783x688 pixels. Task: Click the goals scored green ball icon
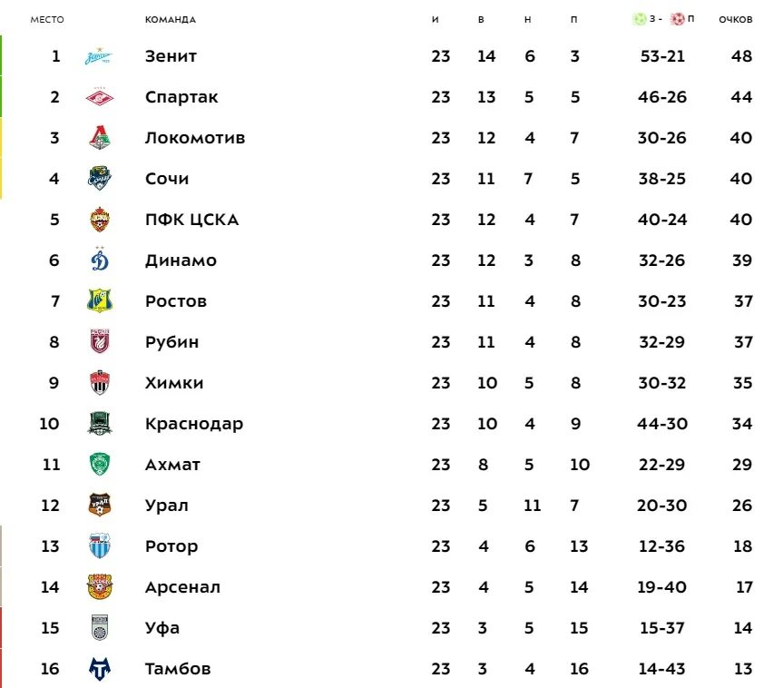(639, 19)
